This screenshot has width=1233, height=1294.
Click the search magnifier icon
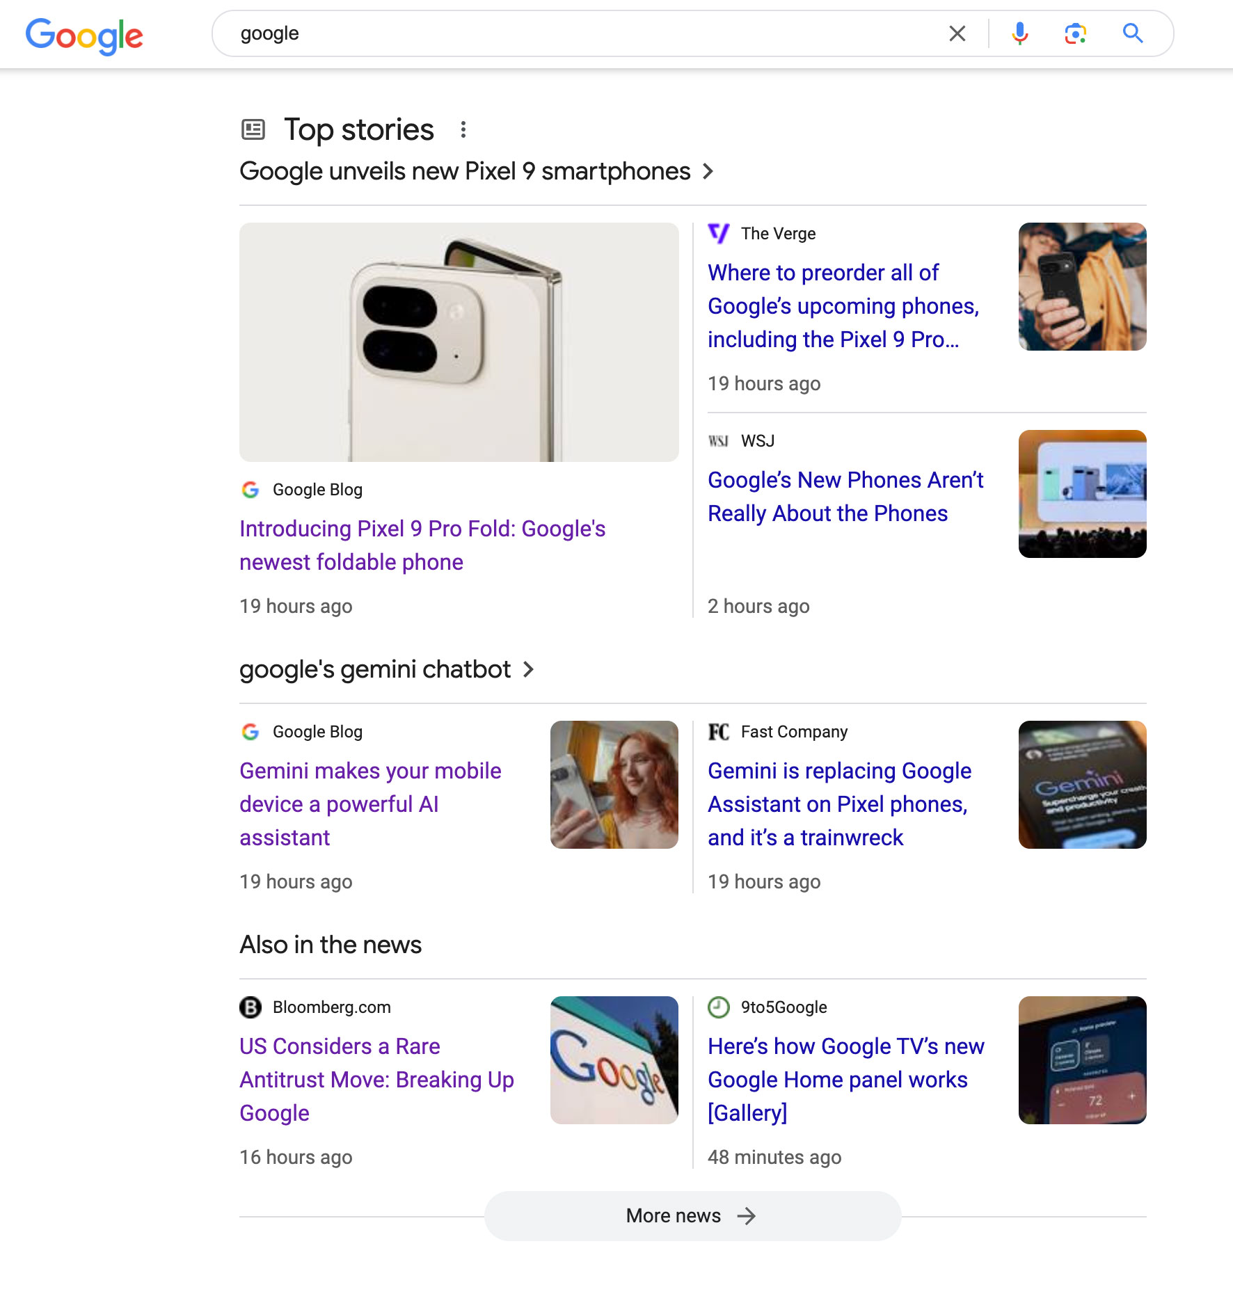(1132, 33)
